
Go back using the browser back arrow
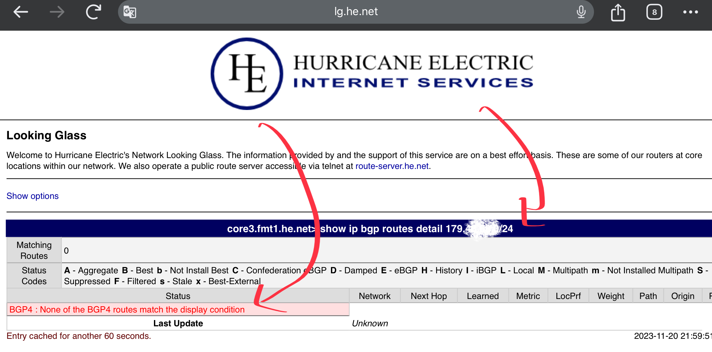(21, 12)
